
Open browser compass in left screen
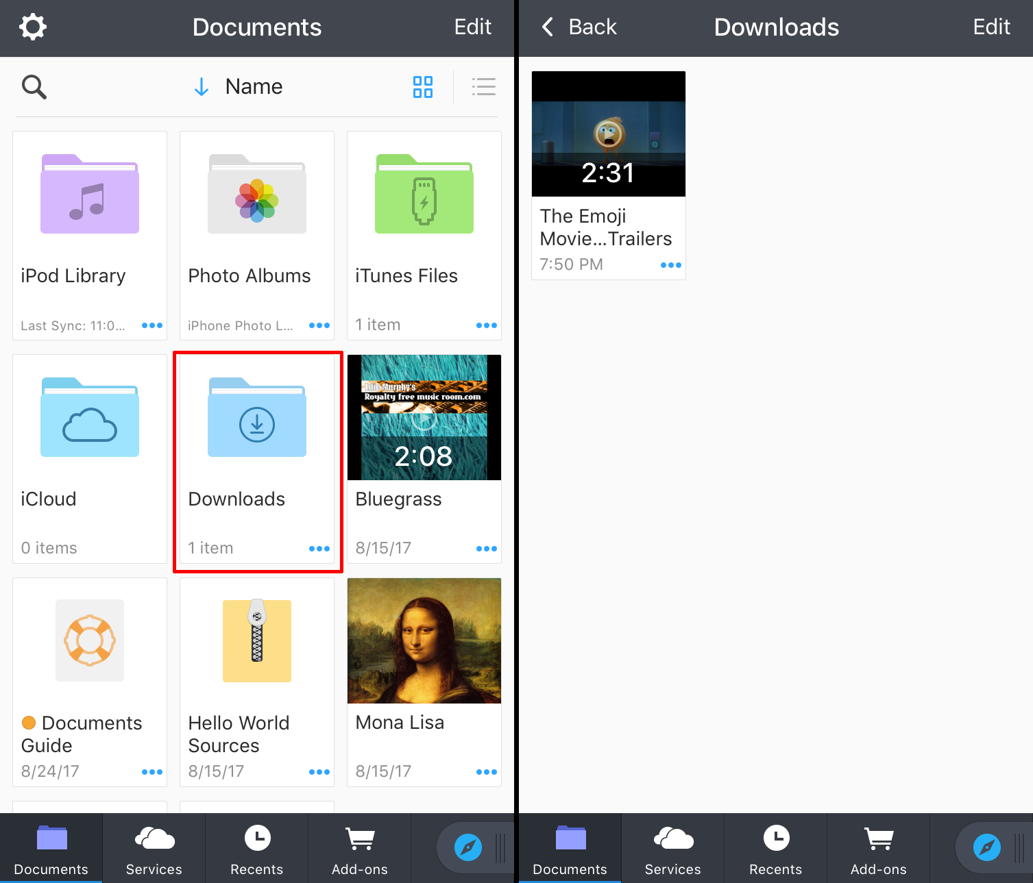tap(468, 847)
